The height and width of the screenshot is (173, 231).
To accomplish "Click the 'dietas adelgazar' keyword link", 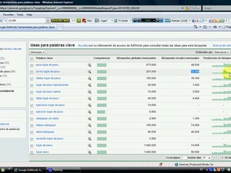I will point(46,125).
